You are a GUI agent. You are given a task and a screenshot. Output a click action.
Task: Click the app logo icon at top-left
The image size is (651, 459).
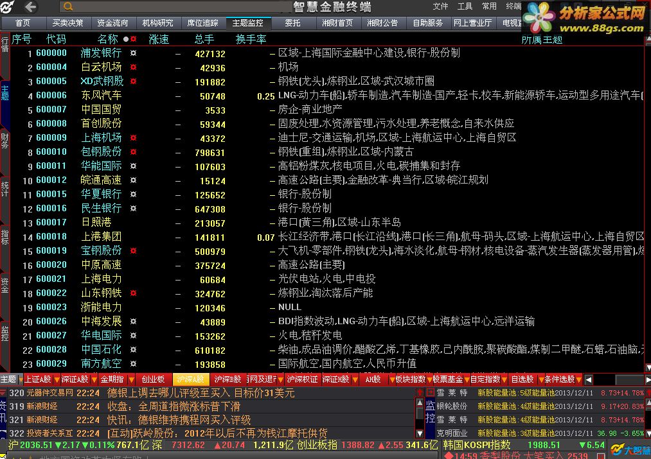pos(7,6)
